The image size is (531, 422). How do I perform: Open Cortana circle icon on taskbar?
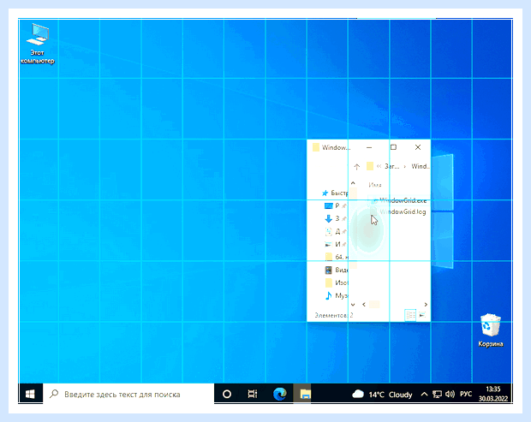pos(227,394)
